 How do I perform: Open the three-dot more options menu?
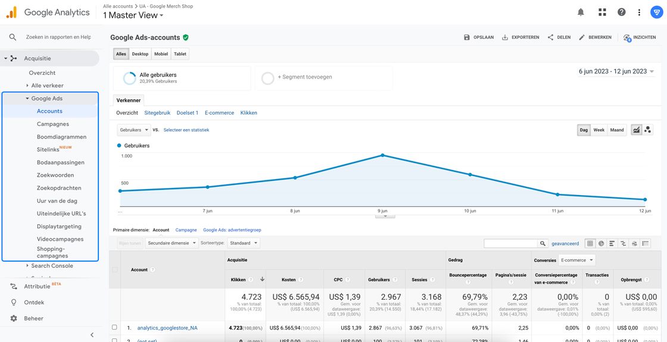[x=639, y=12]
